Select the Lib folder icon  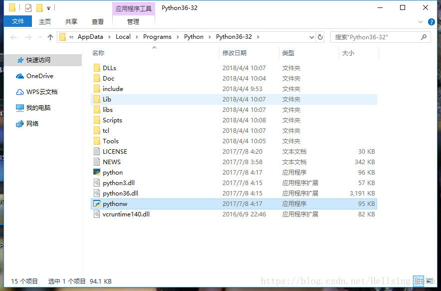coord(97,99)
